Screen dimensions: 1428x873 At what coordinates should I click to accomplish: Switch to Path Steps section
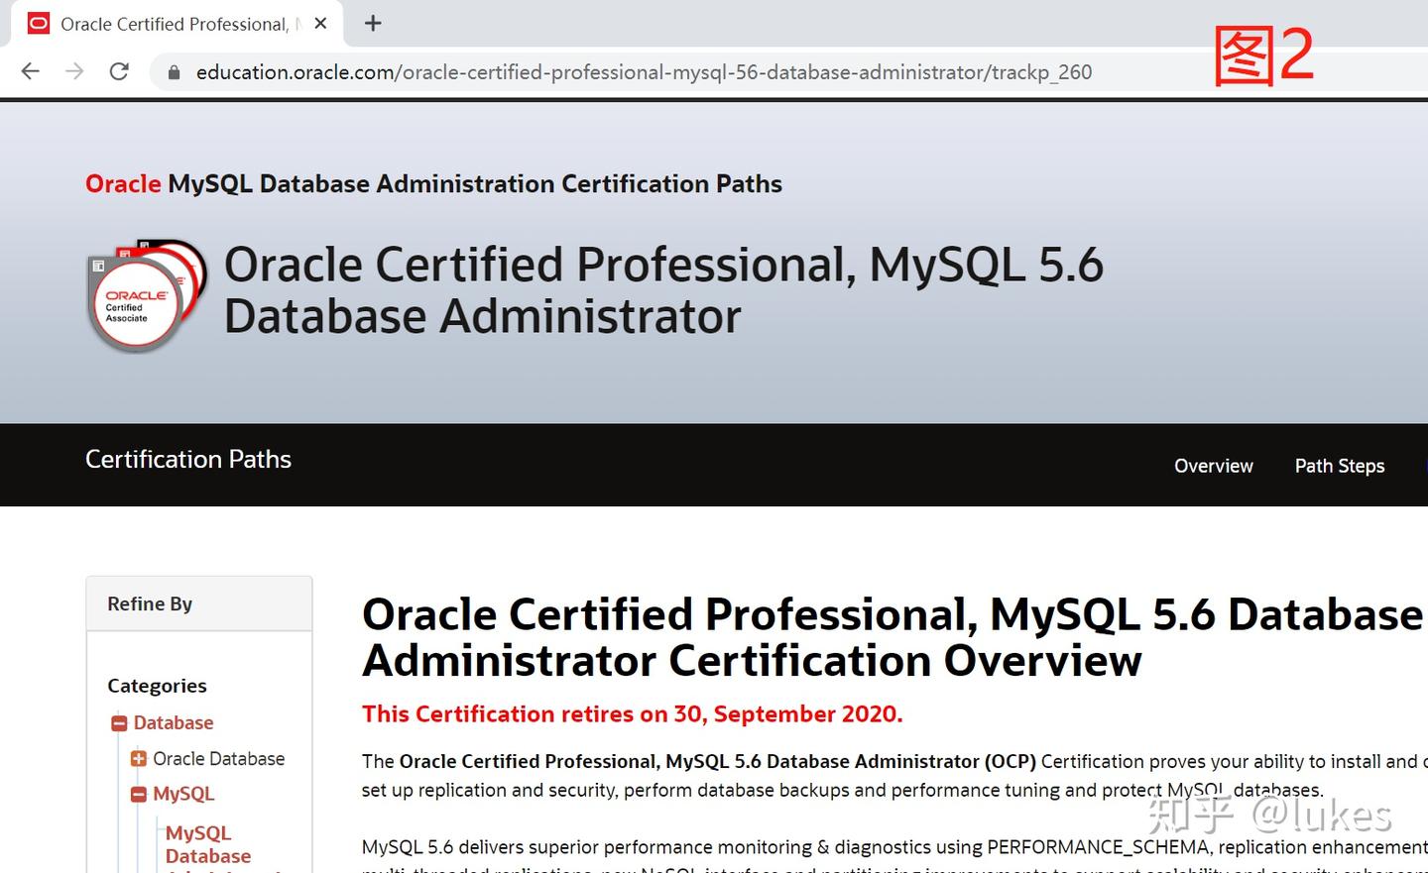point(1340,466)
